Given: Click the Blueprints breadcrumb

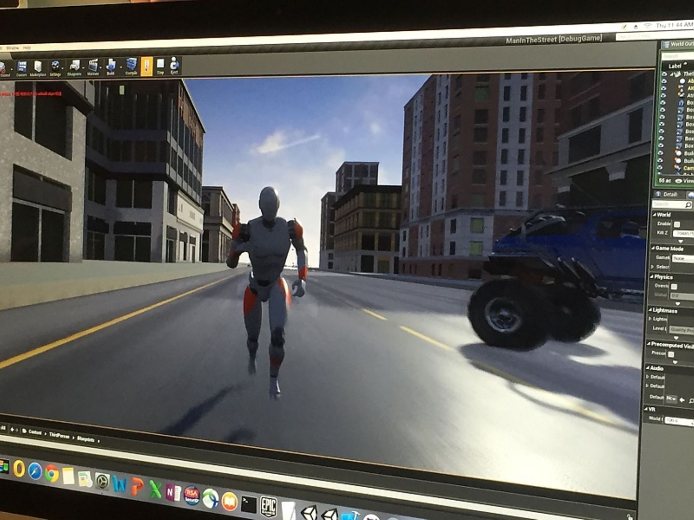Looking at the screenshot, I should pyautogui.click(x=86, y=439).
